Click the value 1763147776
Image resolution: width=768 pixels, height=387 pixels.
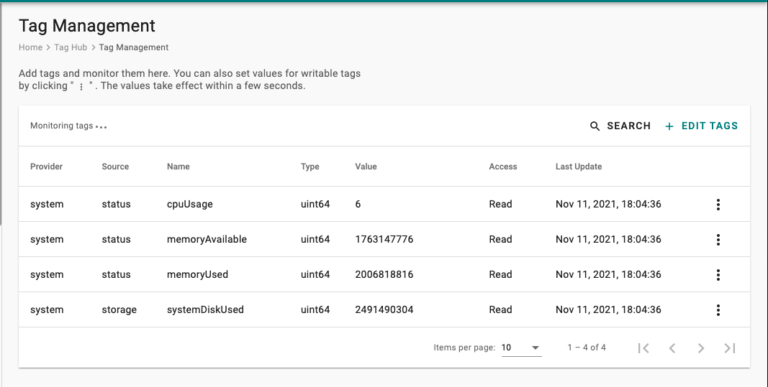pyautogui.click(x=384, y=239)
